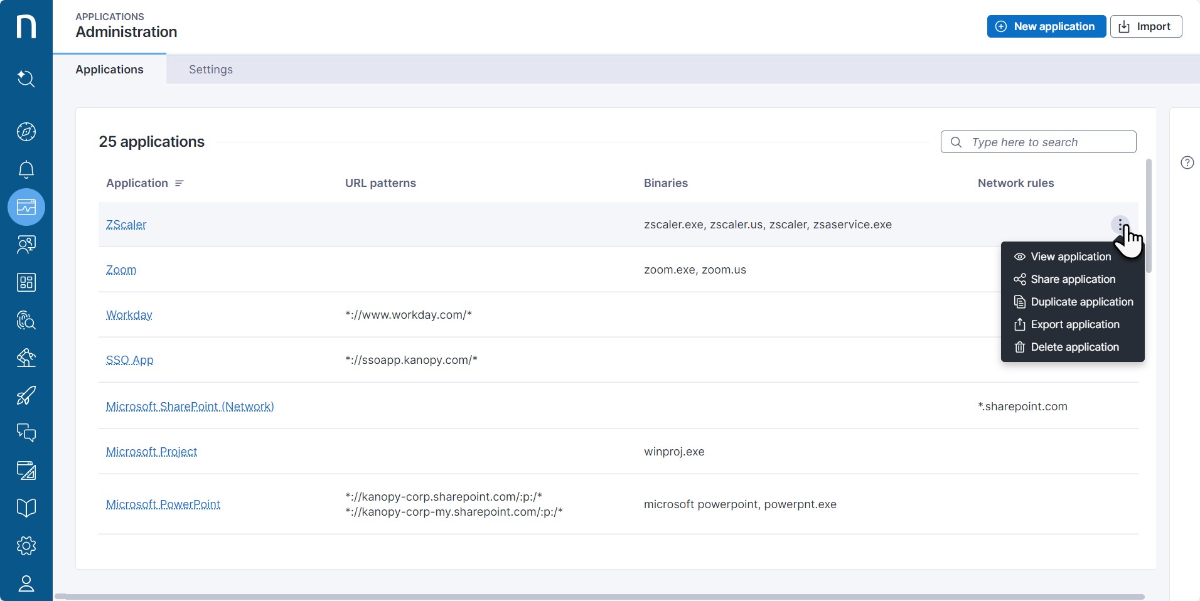
Task: Click the 25 applications heading
Action: point(151,142)
